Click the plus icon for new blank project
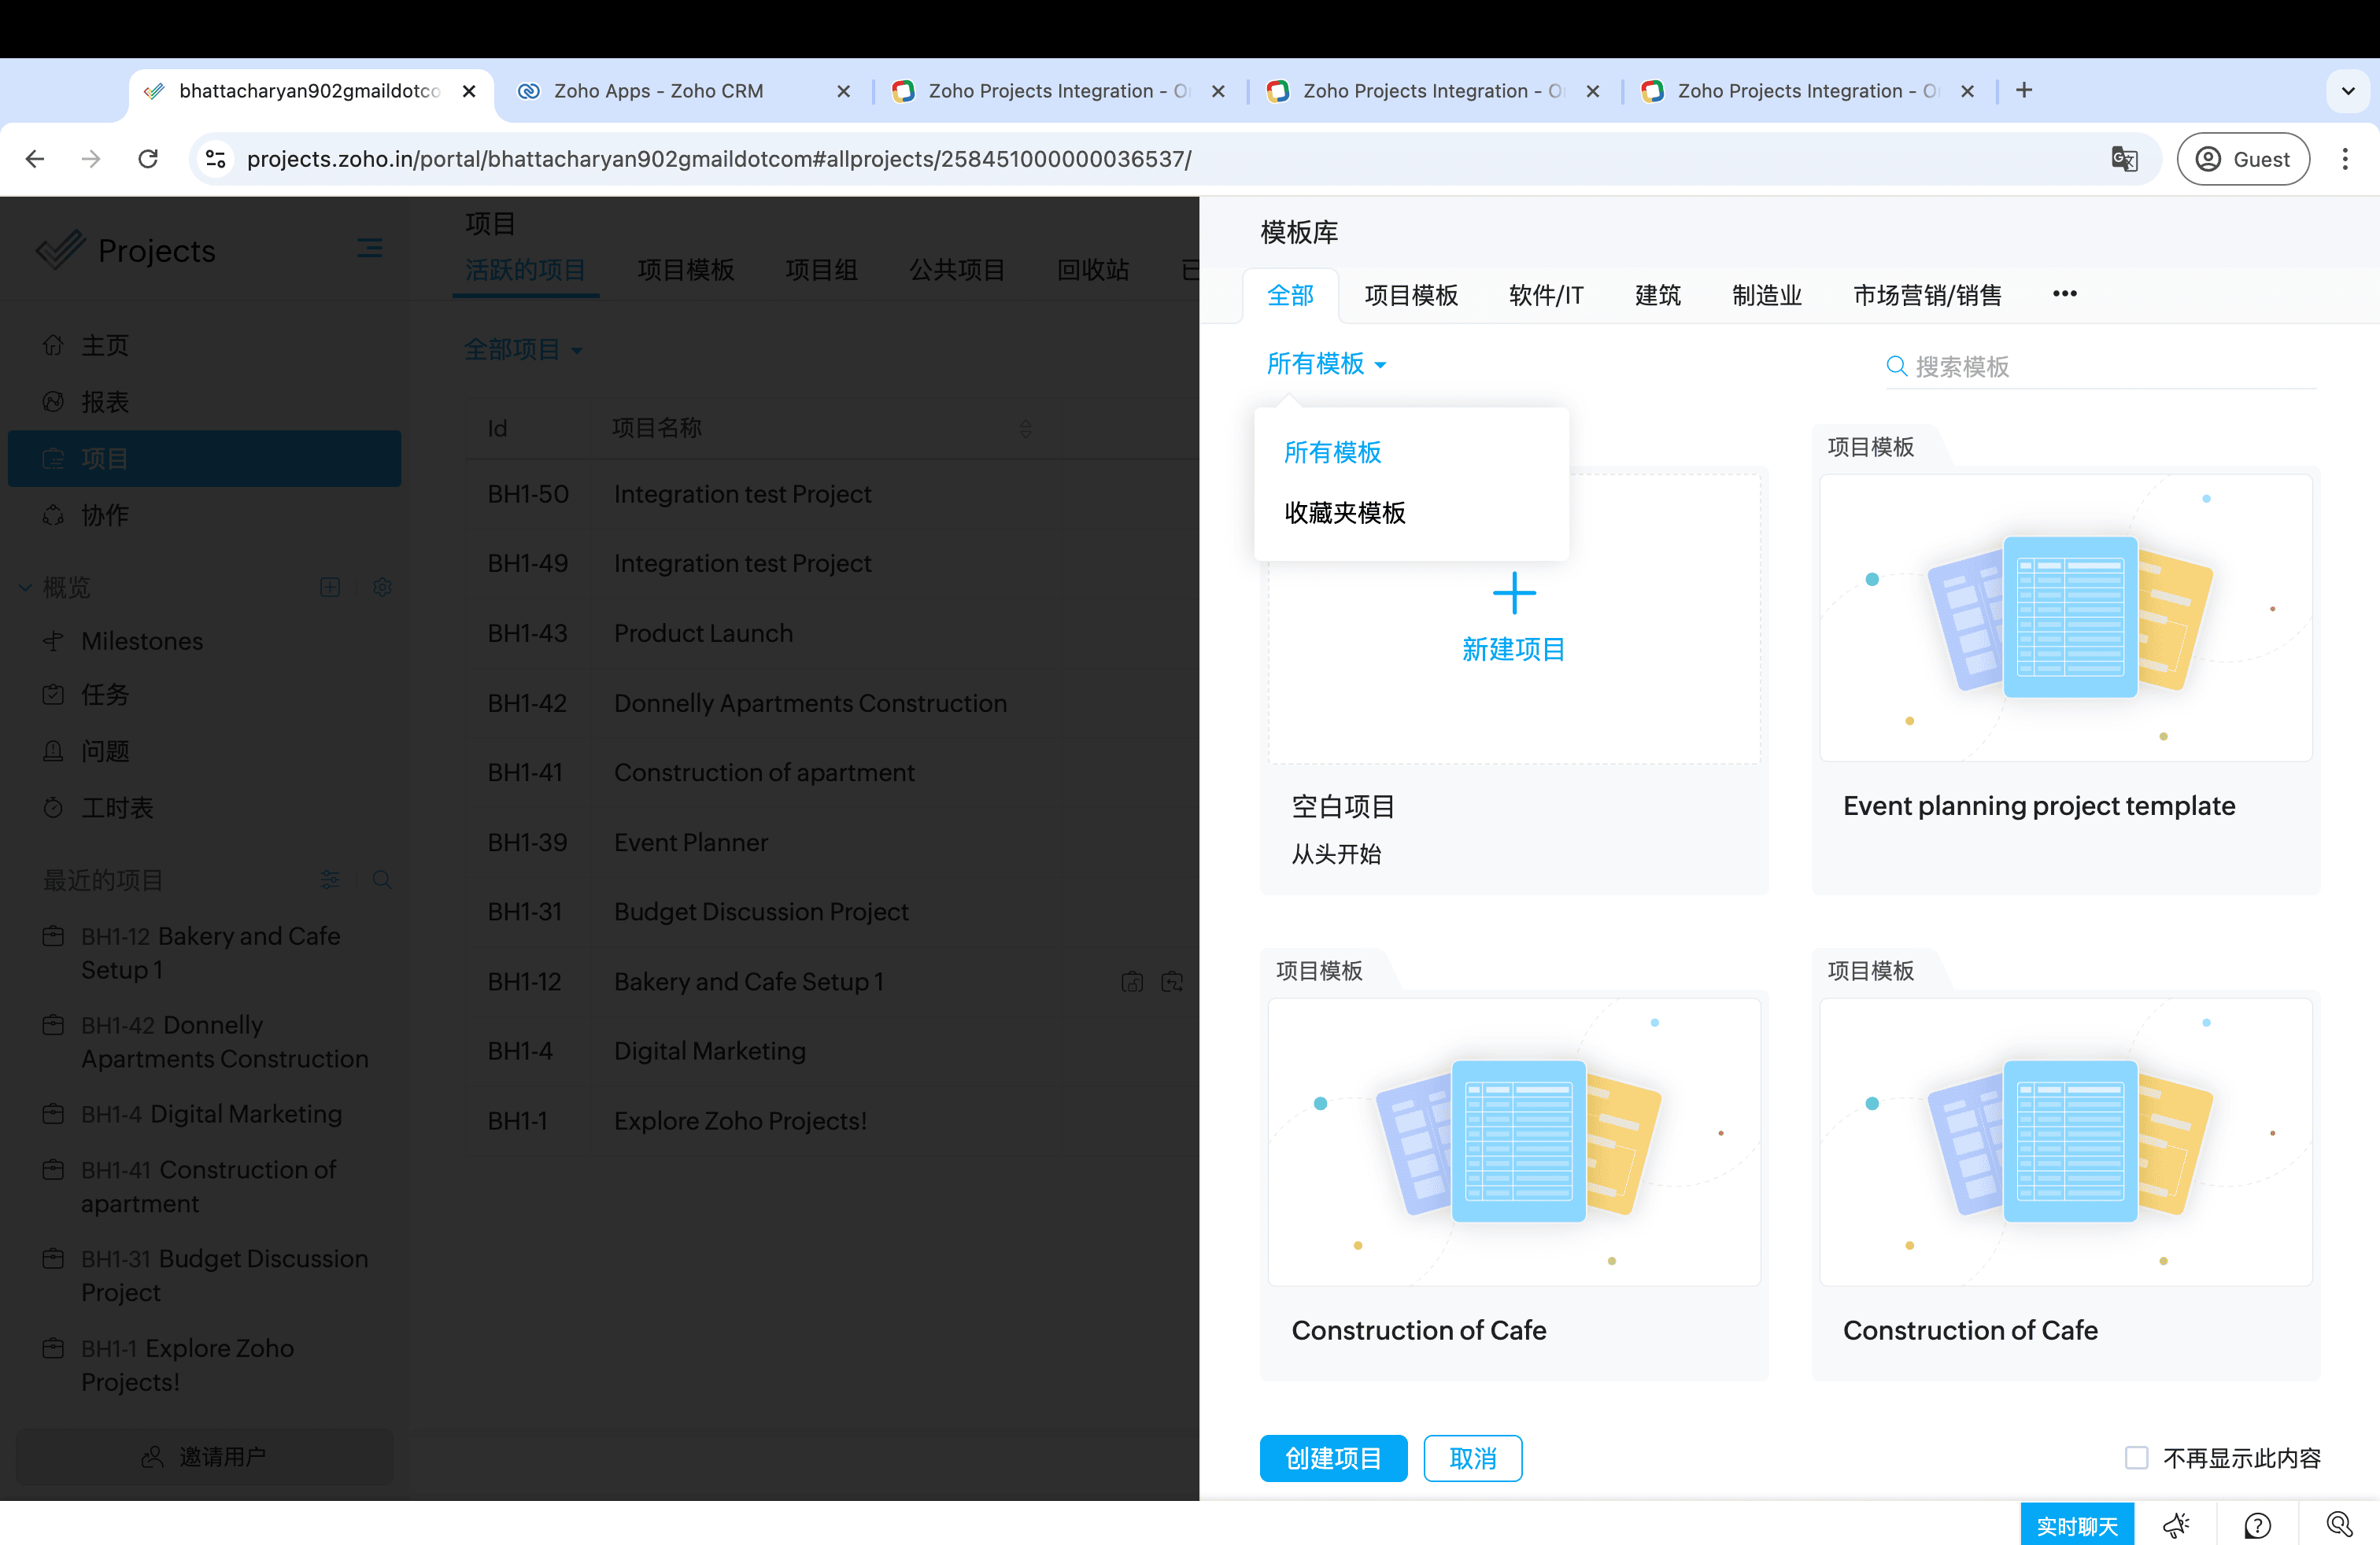Viewport: 2380px width, 1545px height. 1514,594
